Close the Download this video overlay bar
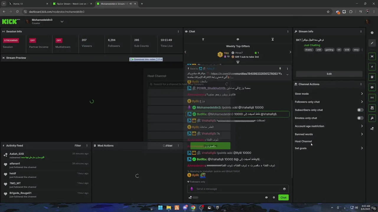Screen dimensions: 378x212 pyautogui.click(x=161, y=59)
